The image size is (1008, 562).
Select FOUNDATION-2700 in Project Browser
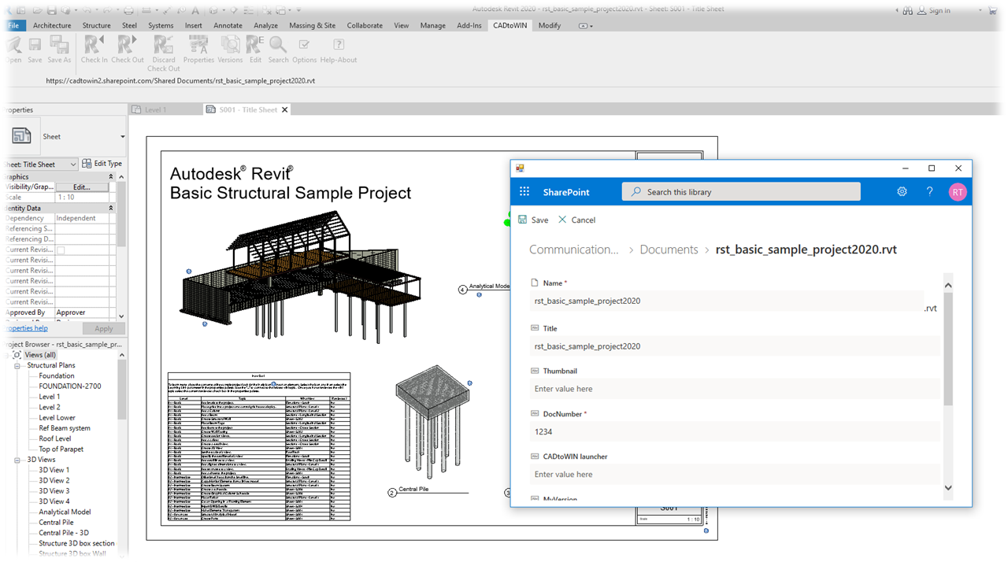[69, 386]
